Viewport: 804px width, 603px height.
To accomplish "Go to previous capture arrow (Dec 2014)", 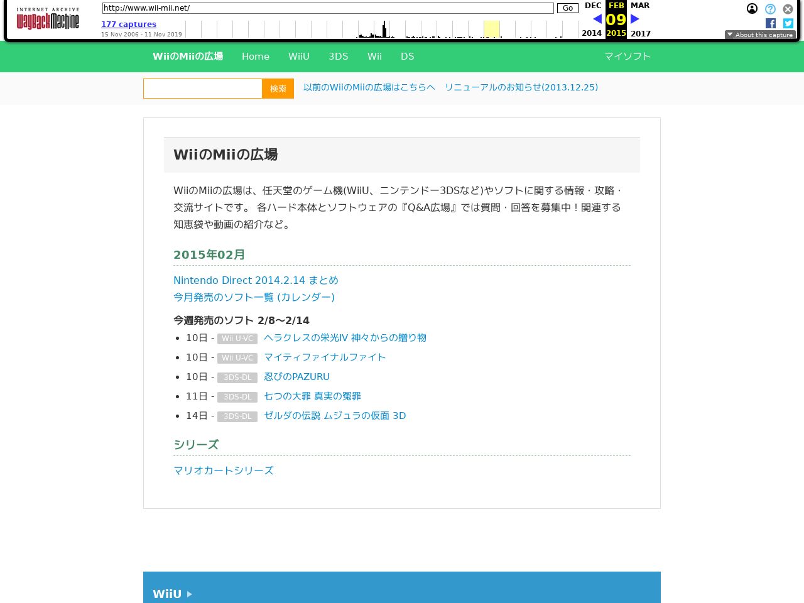I will 597,19.
